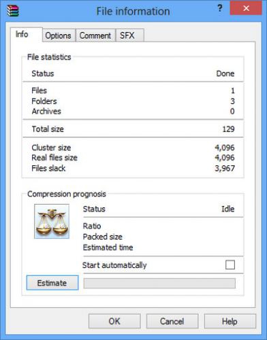Open the Comment tab
This screenshot has width=267, height=340.
pyautogui.click(x=95, y=35)
